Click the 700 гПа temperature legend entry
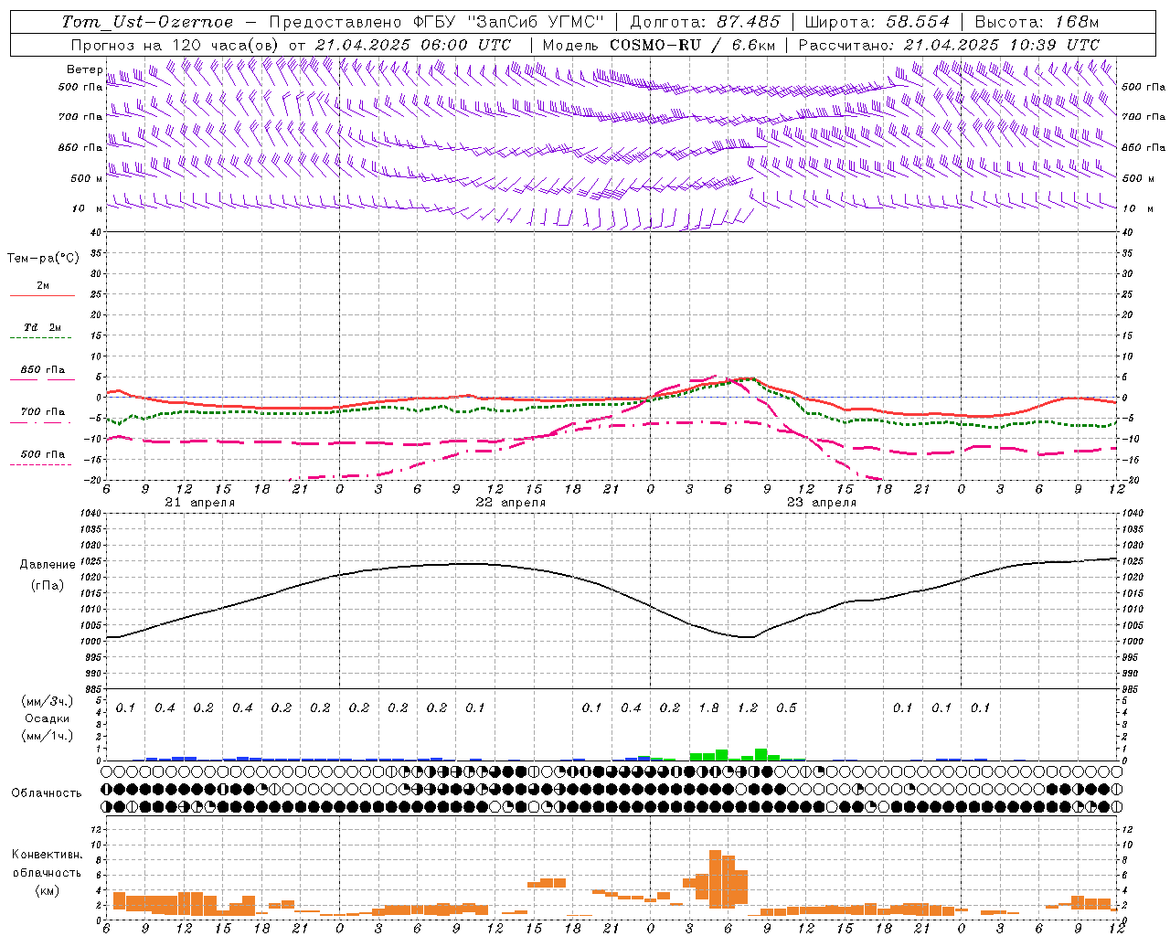This screenshot has height=936, width=1170. pos(42,413)
